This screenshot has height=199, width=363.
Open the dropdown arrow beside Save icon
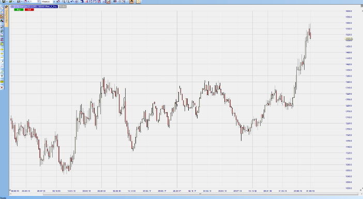[7, 2]
